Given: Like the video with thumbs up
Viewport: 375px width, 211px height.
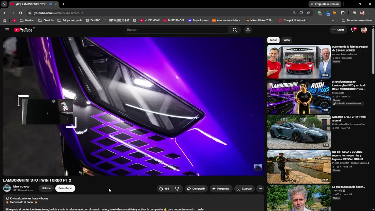Looking at the screenshot, I should 164,189.
